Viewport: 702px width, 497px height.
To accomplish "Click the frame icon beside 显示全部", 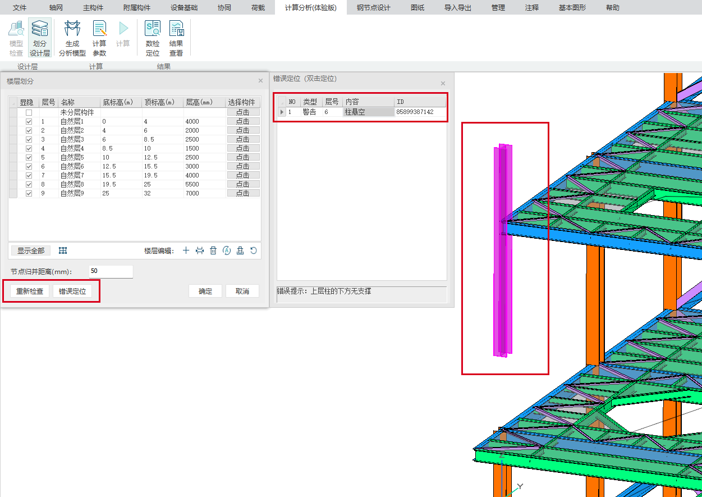I will pyautogui.click(x=63, y=250).
